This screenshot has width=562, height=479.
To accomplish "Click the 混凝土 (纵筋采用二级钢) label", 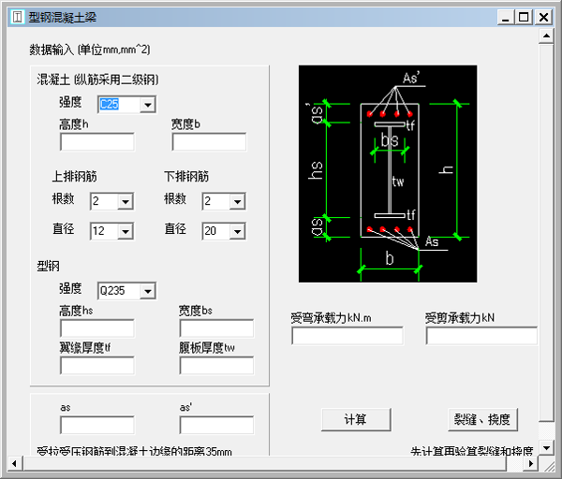I will coord(97,80).
